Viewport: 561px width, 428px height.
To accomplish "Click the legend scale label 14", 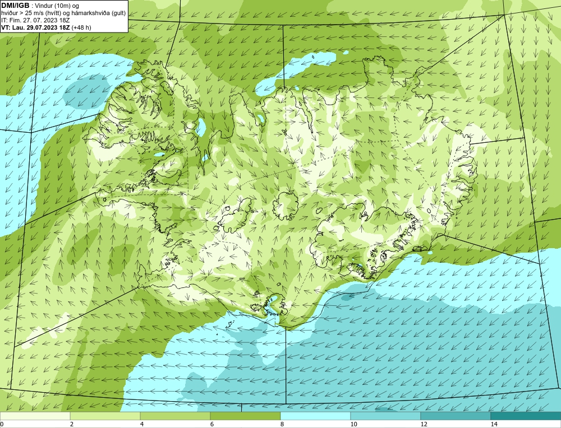I will coord(494,424).
